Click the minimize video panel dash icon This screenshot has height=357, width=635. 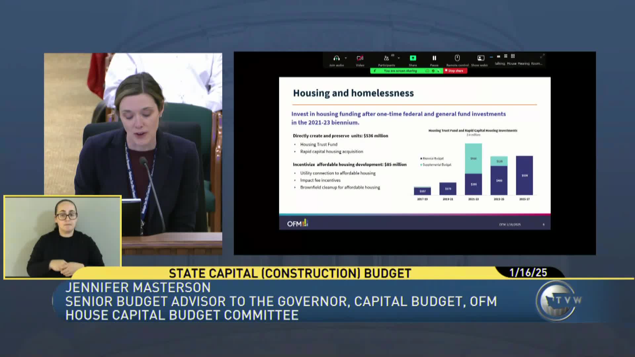(x=491, y=57)
